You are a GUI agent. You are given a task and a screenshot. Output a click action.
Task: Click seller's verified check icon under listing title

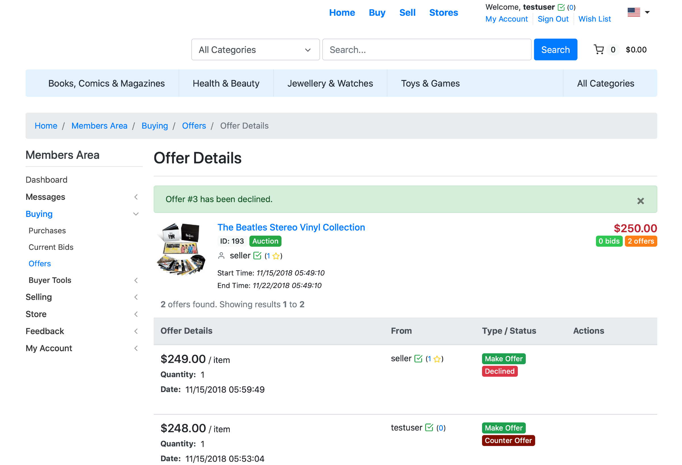(x=257, y=255)
